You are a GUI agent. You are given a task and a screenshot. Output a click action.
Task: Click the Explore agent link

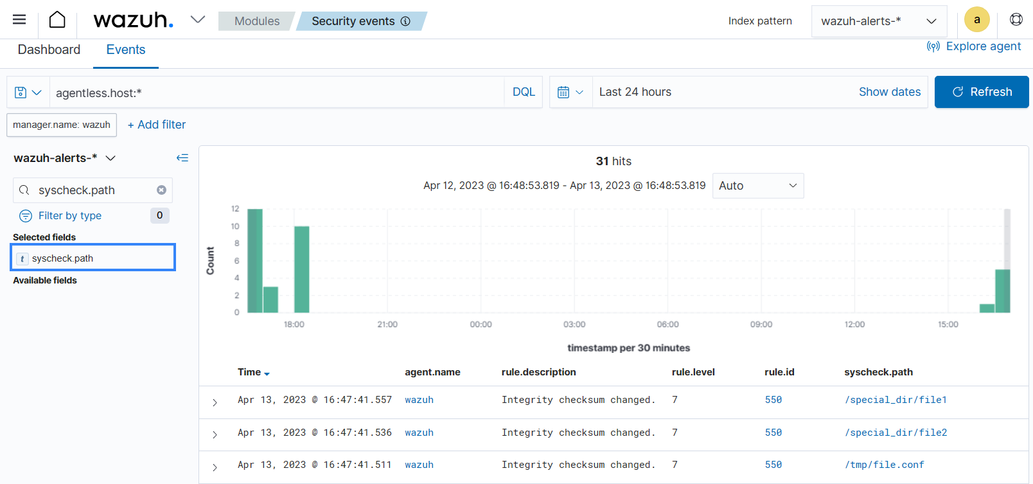tap(974, 46)
